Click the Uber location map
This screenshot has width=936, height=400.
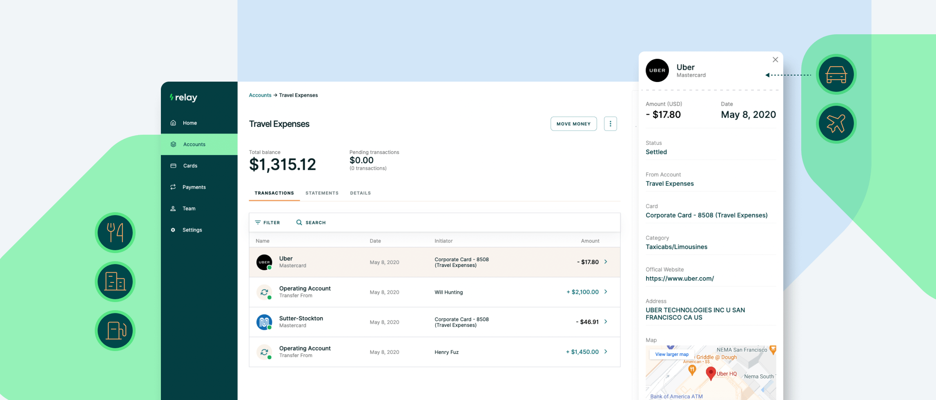coord(711,373)
